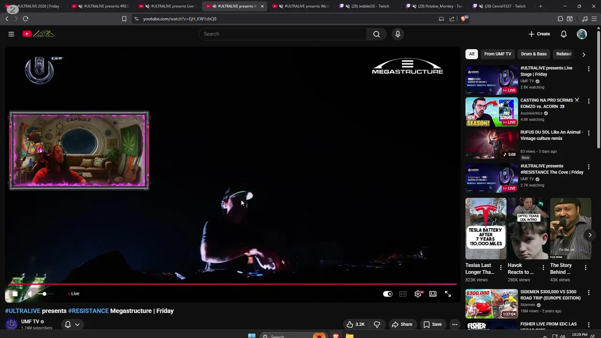Show more filter chips with arrow
This screenshot has height=338, width=601.
(x=584, y=54)
